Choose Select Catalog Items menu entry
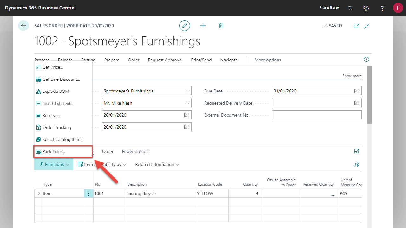 point(63,139)
